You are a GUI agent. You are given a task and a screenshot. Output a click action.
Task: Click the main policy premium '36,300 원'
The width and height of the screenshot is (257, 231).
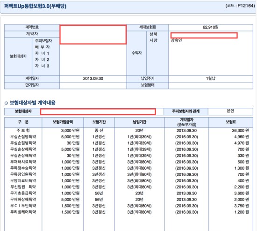click(x=240, y=131)
